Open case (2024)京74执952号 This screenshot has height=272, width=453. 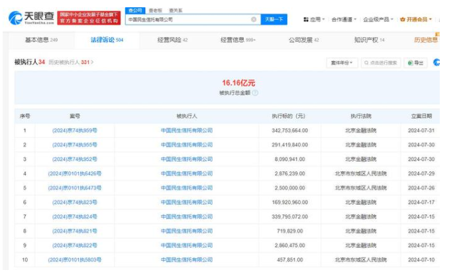75,159
